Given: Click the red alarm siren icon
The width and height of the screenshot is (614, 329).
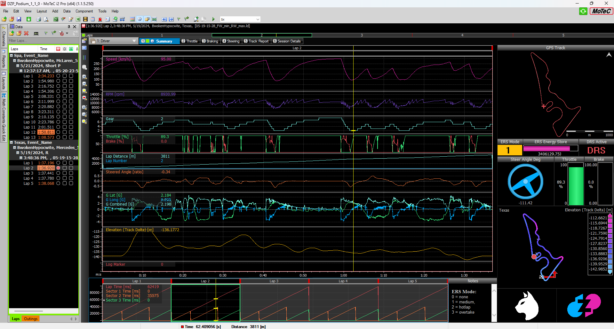Looking at the screenshot, I should point(100,19).
